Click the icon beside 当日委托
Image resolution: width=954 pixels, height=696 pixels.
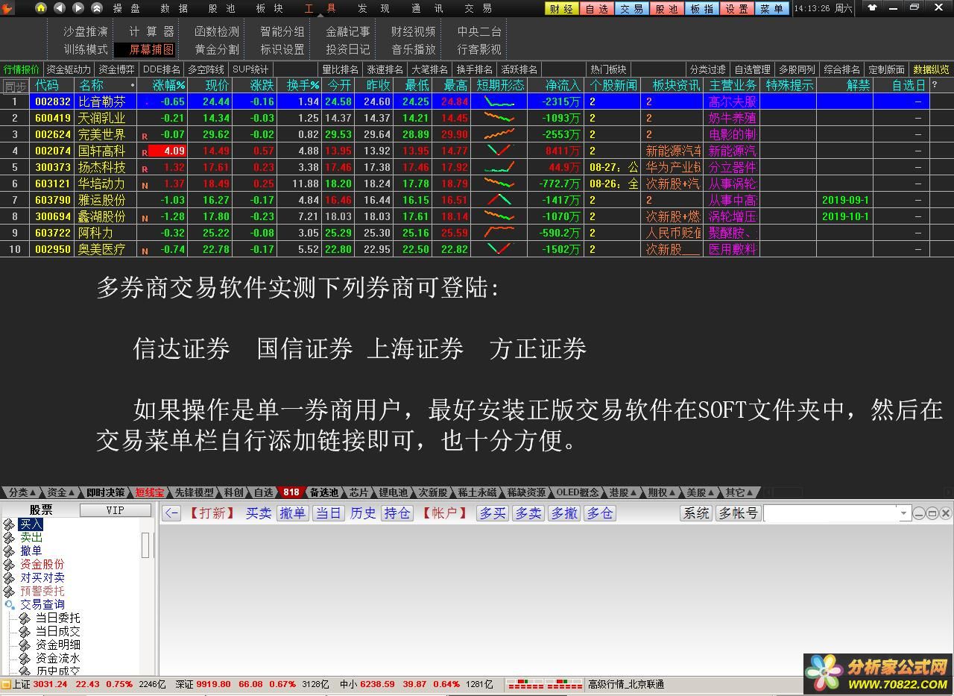pos(25,618)
